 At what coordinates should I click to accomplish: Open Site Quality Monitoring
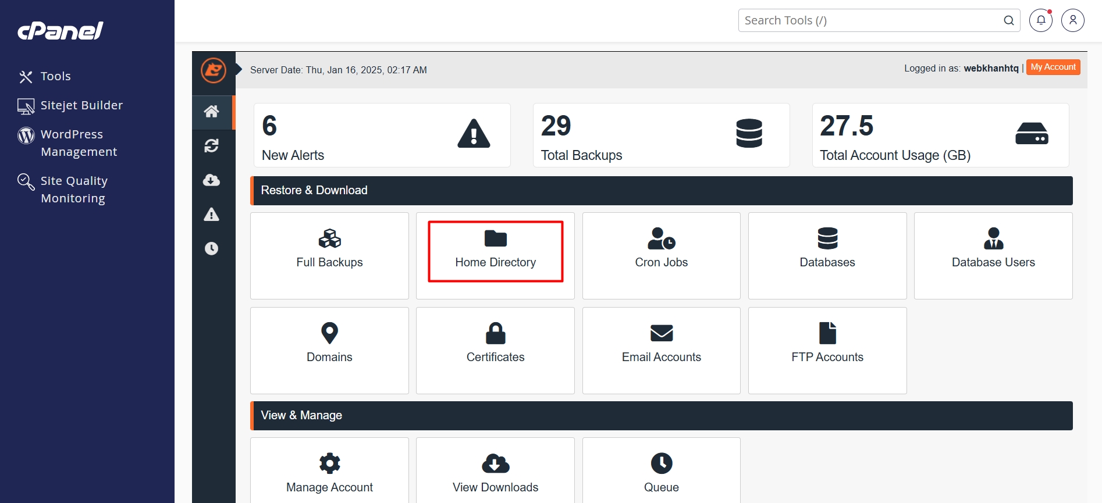pos(74,190)
